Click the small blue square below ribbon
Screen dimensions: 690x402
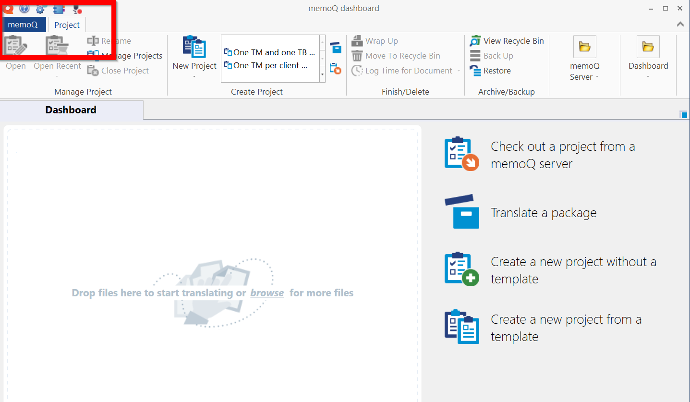[x=684, y=114]
